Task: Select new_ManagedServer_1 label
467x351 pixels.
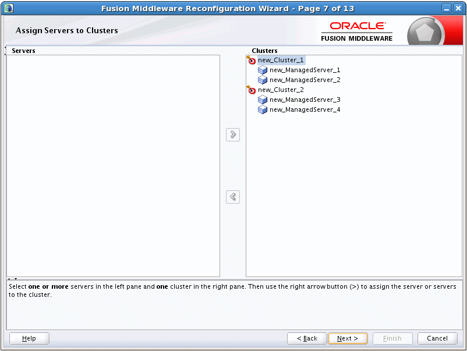Action: click(x=305, y=70)
